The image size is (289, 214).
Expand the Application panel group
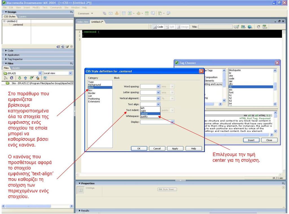[x=6, y=55]
